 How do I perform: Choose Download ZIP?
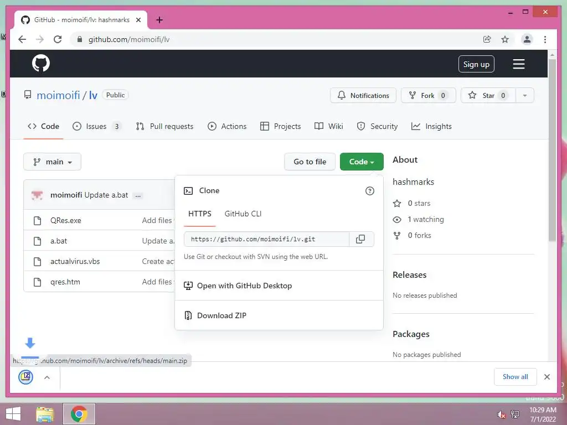279,315
